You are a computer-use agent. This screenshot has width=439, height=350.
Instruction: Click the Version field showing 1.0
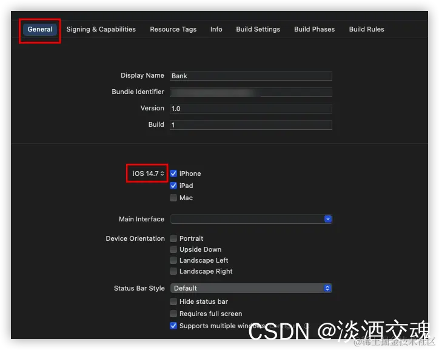click(x=251, y=109)
